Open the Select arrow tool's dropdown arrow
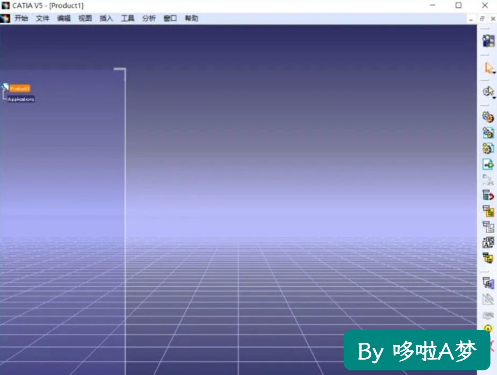The width and height of the screenshot is (497, 375). pos(495,73)
